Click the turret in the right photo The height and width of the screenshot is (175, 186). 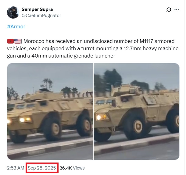(x=126, y=90)
